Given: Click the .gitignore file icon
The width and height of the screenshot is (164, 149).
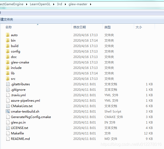Looking at the screenshot, I should point(8,89).
